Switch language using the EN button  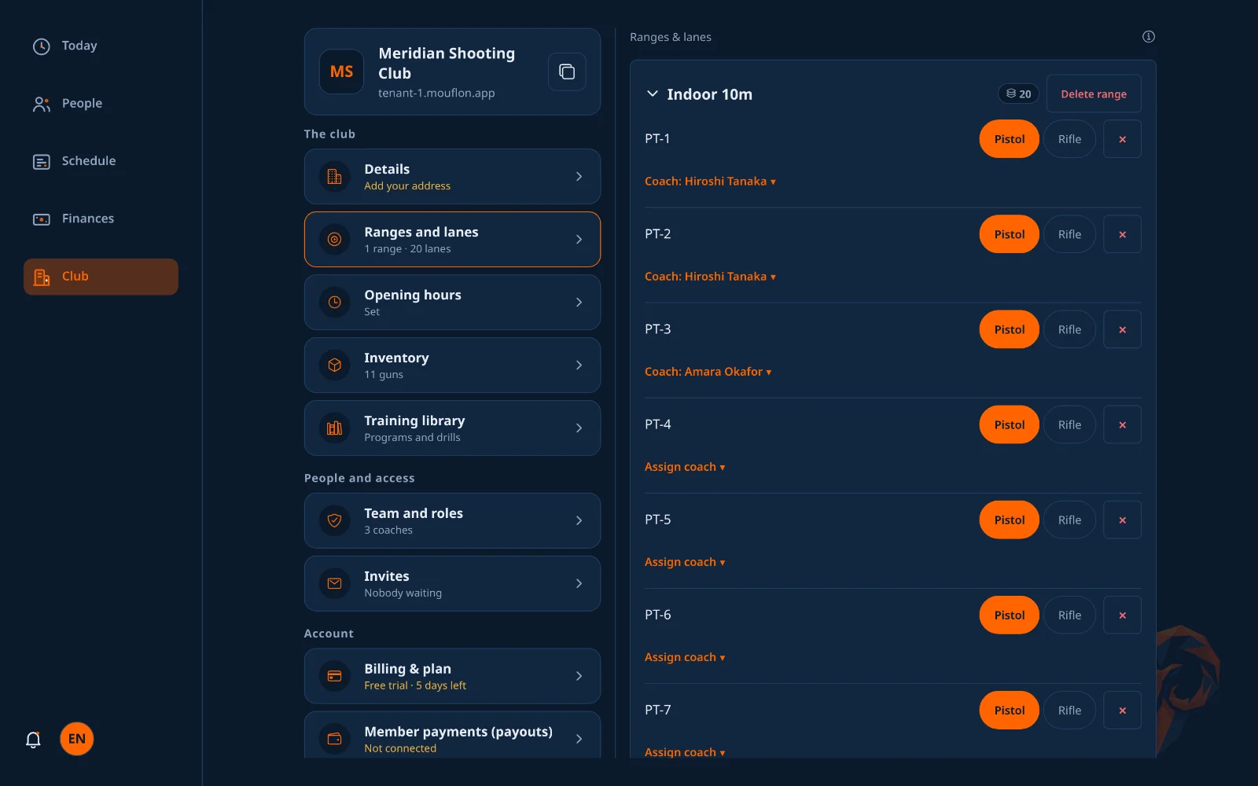(x=77, y=739)
